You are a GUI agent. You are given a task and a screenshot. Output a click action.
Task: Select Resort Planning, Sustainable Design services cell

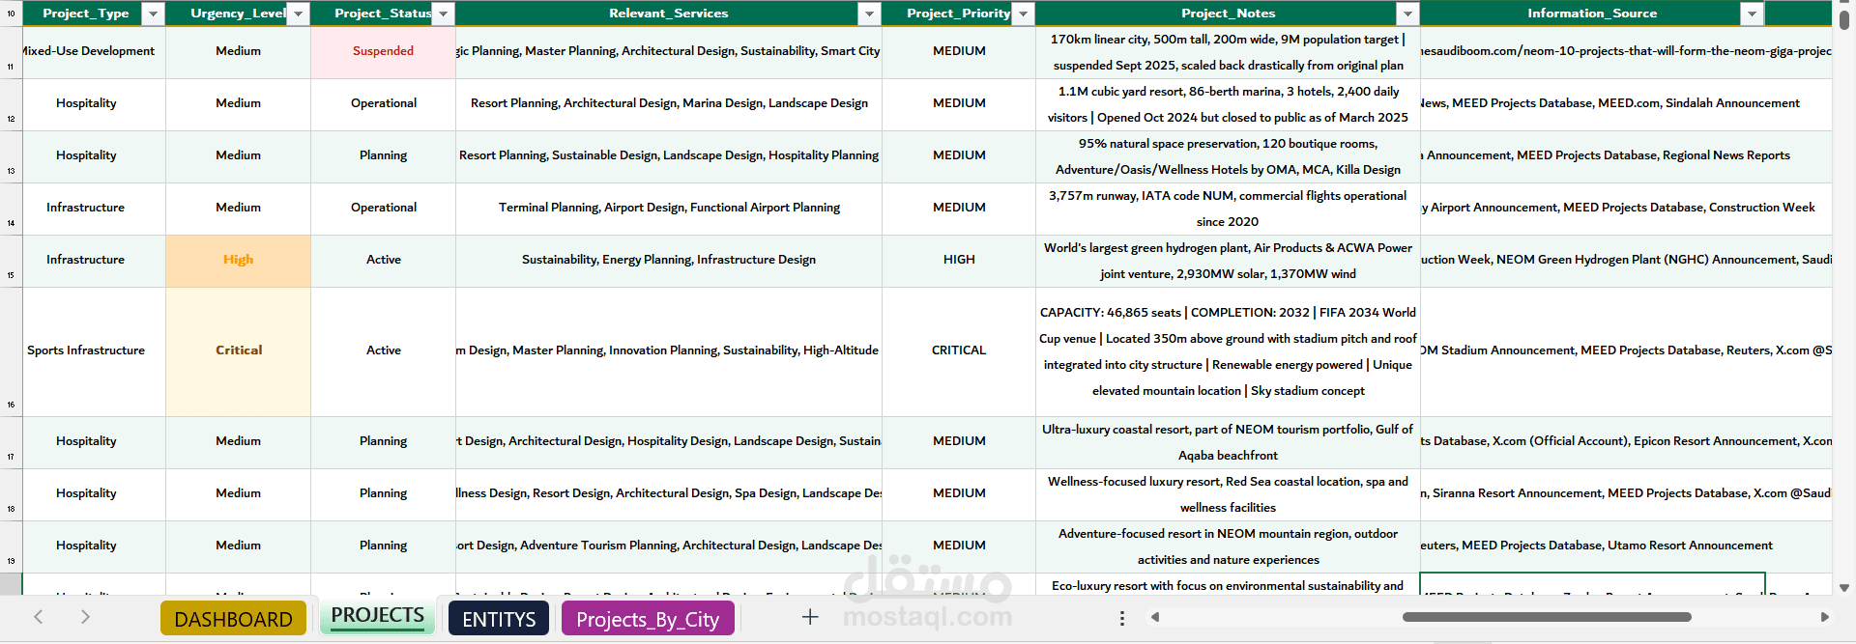coord(669,156)
